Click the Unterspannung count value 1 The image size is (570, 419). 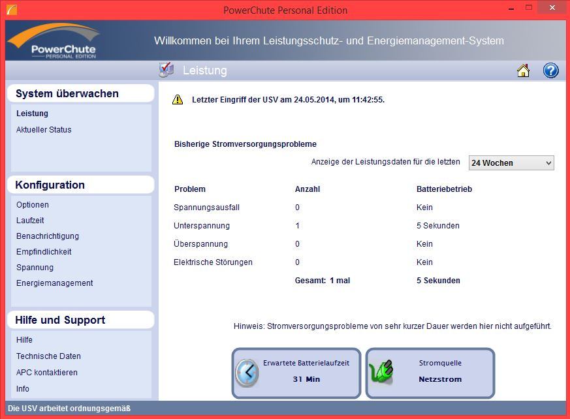click(297, 226)
